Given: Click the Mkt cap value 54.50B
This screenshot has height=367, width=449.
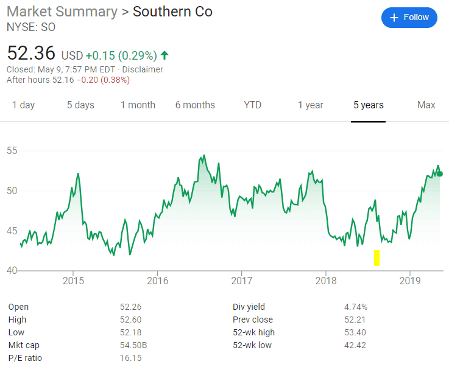Looking at the screenshot, I should [x=133, y=345].
